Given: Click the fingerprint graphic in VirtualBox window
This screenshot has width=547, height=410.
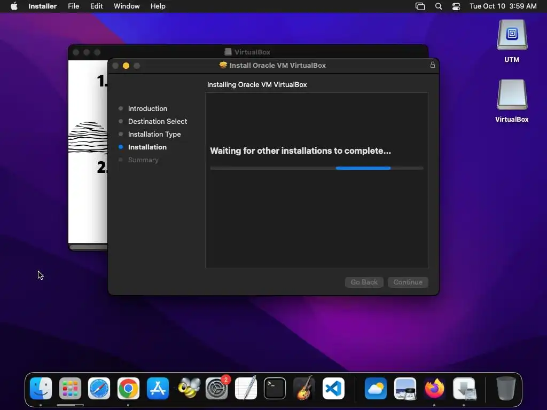Looking at the screenshot, I should (x=88, y=138).
